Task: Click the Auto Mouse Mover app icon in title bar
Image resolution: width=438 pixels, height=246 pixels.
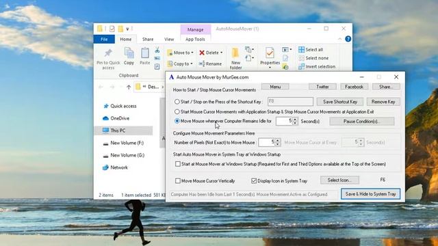Action: [x=171, y=77]
